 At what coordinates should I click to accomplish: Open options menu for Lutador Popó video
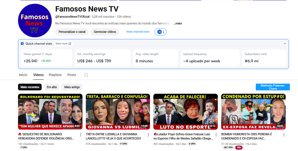(x=216, y=135)
